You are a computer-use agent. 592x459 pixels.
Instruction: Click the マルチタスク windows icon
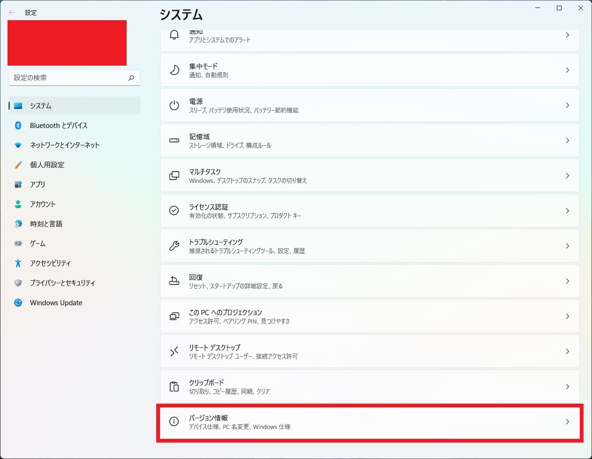(x=174, y=175)
